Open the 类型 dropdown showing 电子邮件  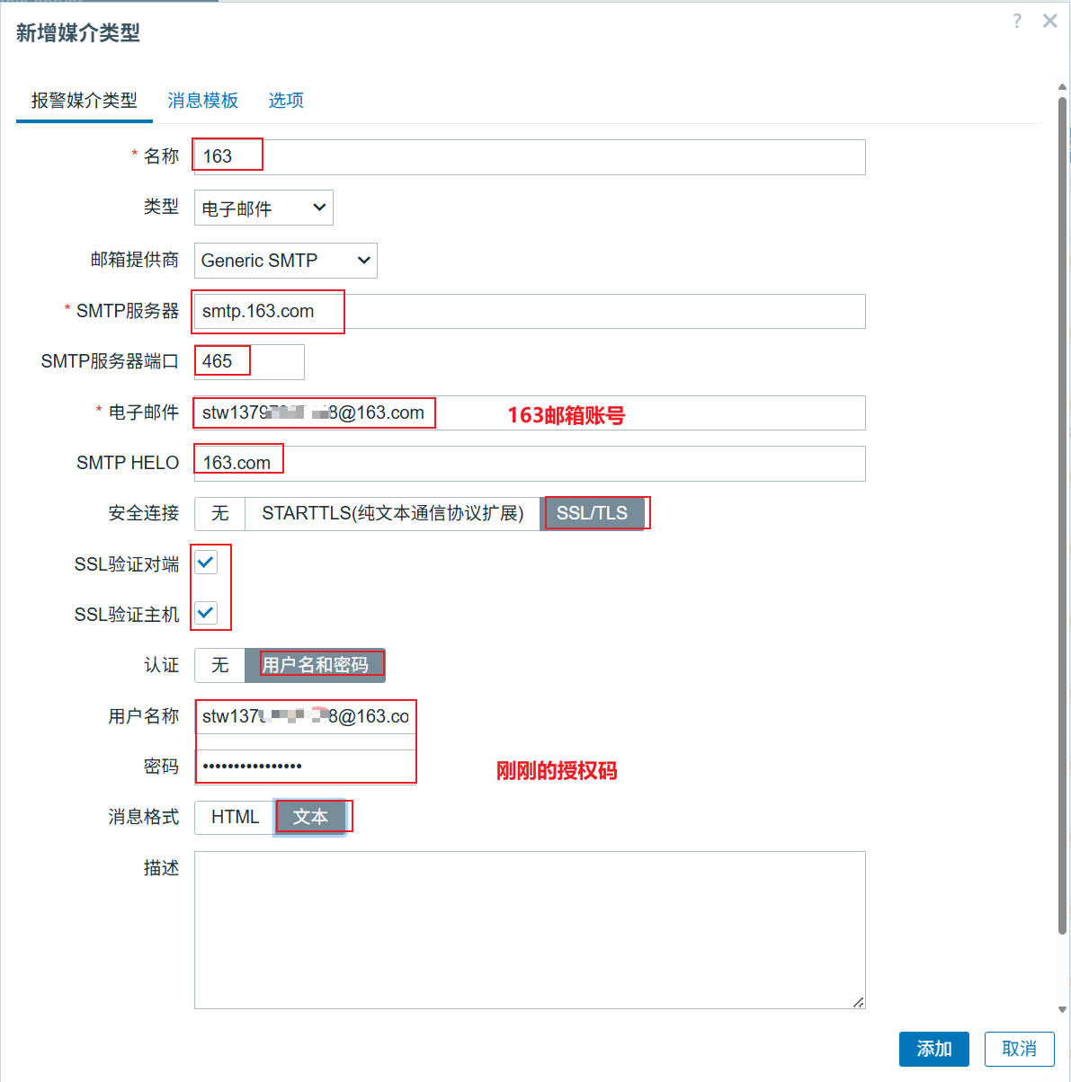[x=263, y=208]
